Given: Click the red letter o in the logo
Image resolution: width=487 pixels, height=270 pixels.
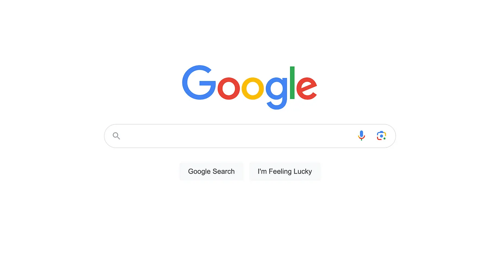Looking at the screenshot, I should [x=229, y=88].
